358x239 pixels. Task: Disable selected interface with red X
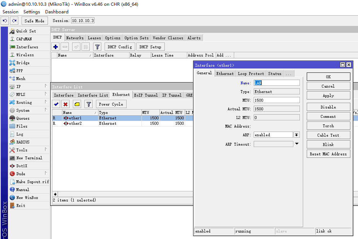(66, 104)
